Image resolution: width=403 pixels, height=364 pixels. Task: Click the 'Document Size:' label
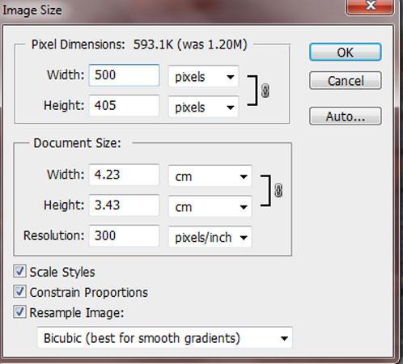tap(78, 143)
